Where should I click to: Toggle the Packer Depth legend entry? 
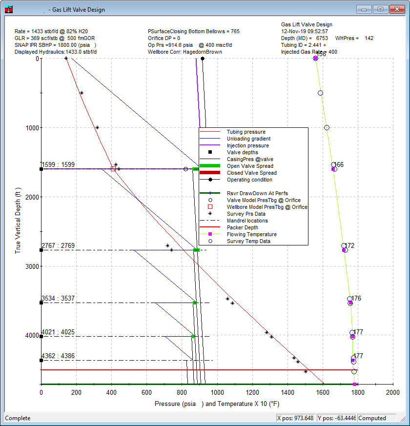[x=210, y=227]
